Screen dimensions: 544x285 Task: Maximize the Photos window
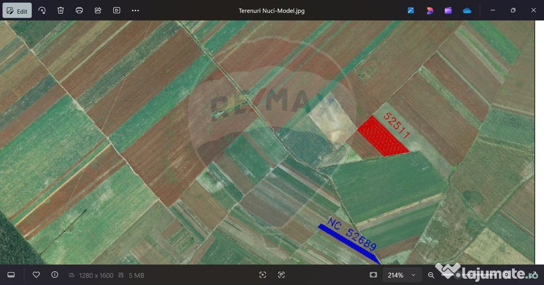[x=513, y=11]
